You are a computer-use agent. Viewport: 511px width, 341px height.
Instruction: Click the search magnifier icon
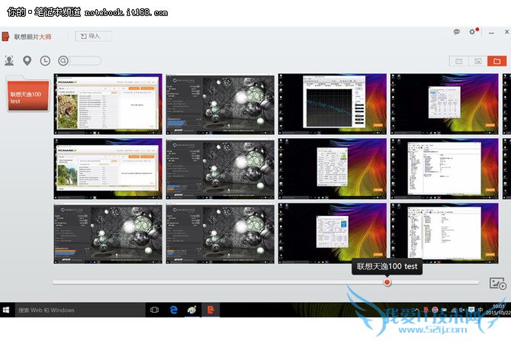coord(63,60)
